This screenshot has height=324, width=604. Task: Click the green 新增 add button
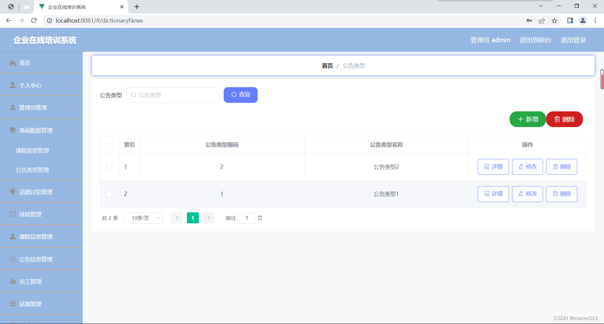528,119
